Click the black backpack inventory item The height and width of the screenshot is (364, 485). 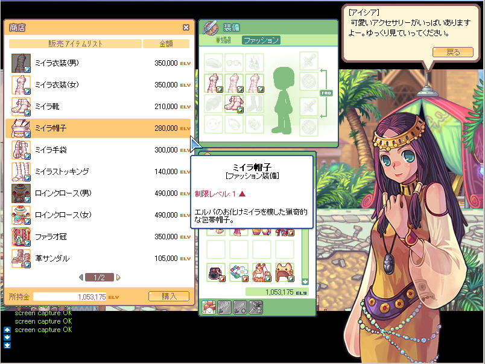pyautogui.click(x=216, y=272)
